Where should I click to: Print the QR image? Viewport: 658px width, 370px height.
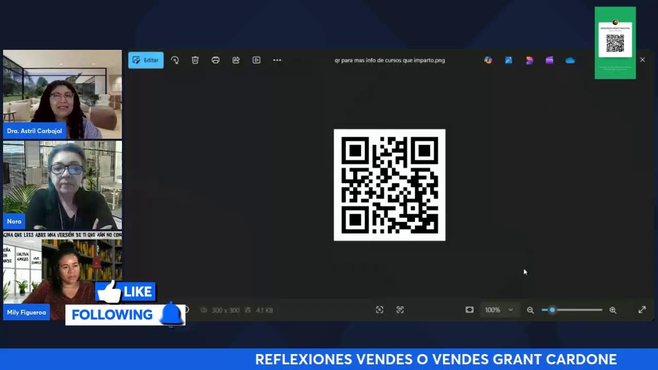coord(215,60)
